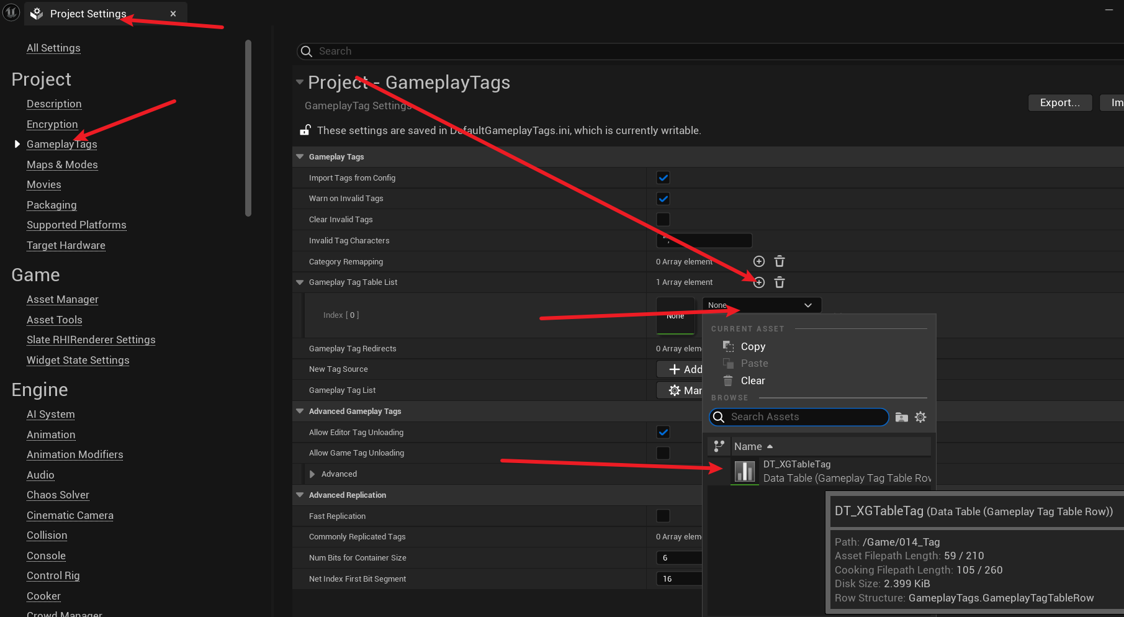Viewport: 1124px width, 617px height.
Task: Collapse Advanced Gameplay Tags section
Action: coord(300,411)
